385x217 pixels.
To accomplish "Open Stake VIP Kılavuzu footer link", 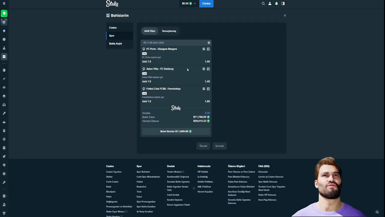I will [x=267, y=195].
